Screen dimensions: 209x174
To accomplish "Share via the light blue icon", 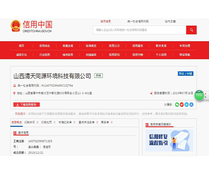I will 186,105.
